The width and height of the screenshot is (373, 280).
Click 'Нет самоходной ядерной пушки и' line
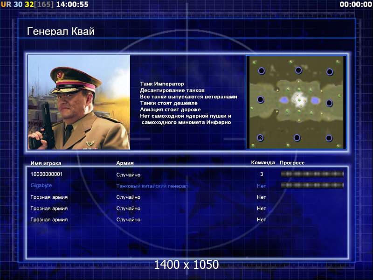coord(186,116)
